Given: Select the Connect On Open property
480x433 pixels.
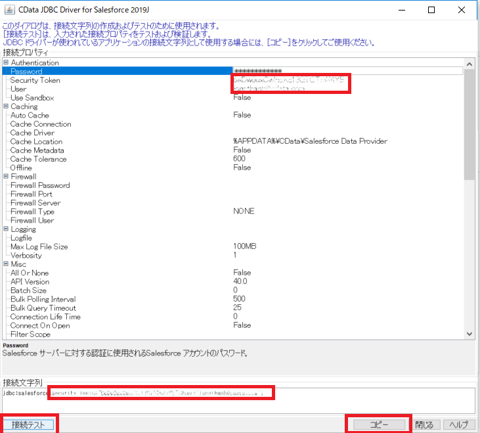Looking at the screenshot, I should (x=40, y=325).
